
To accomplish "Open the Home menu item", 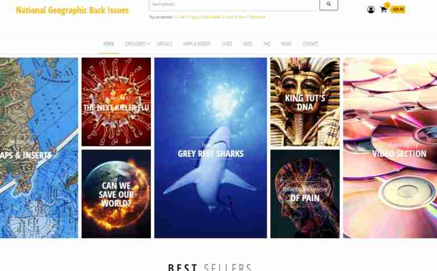I will pos(109,44).
